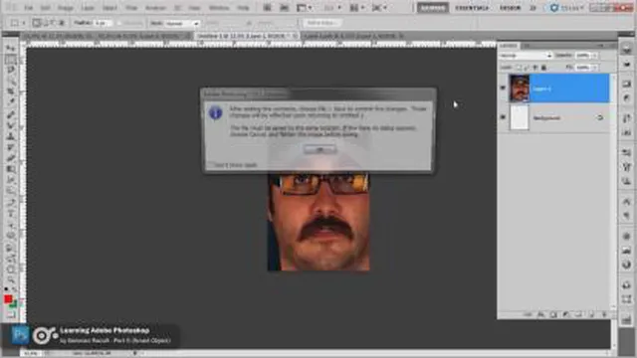Click the Layer 1 thumbnail
The height and width of the screenshot is (358, 637).
[x=520, y=88]
